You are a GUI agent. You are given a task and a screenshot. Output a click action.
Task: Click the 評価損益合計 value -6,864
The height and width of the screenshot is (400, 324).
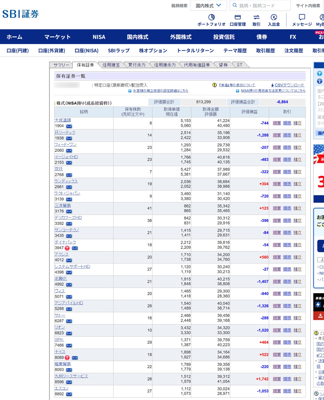coord(282,102)
